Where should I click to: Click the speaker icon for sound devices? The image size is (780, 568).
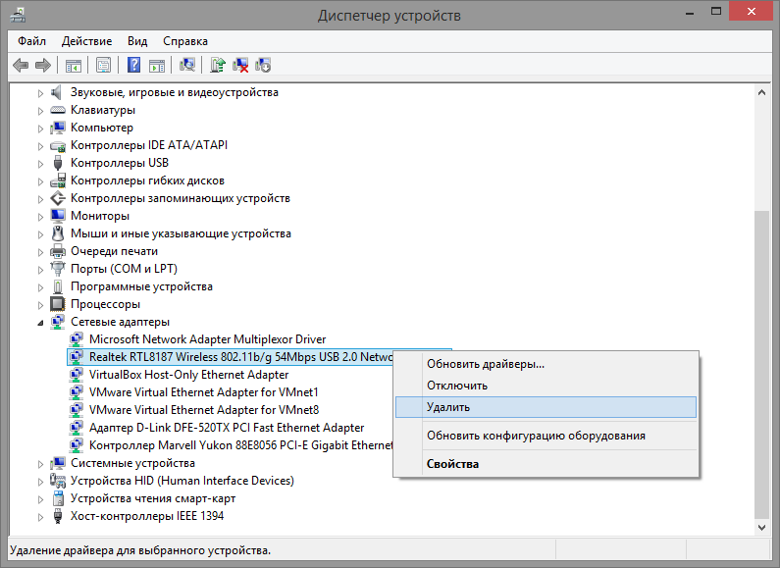coord(57,92)
